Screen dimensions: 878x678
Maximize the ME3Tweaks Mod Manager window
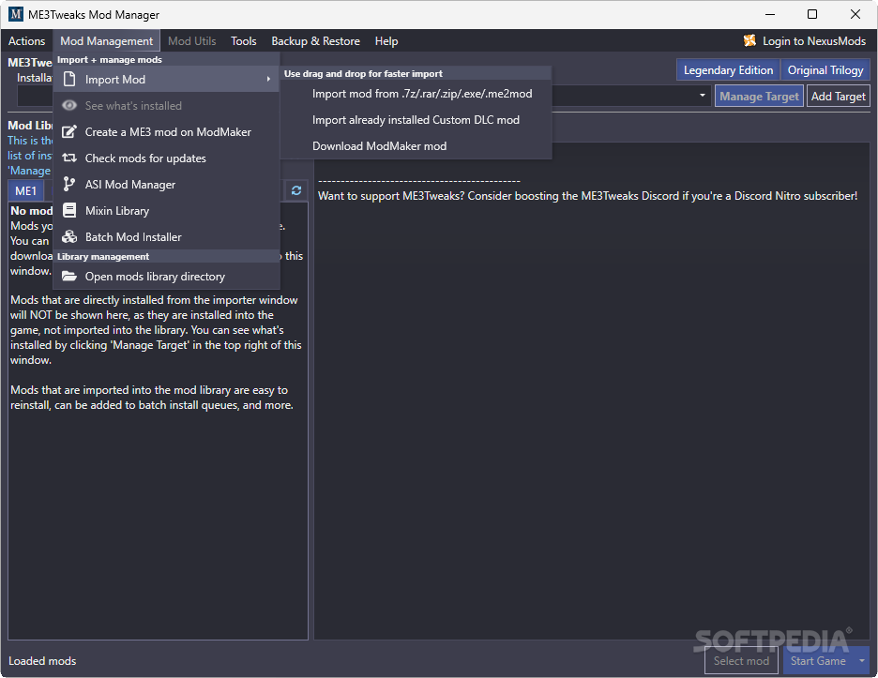812,15
